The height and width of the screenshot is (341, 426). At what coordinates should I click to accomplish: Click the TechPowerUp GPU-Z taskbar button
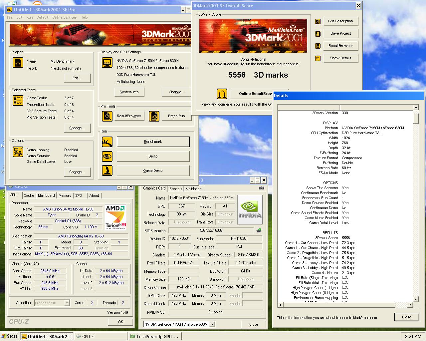[x=155, y=337]
